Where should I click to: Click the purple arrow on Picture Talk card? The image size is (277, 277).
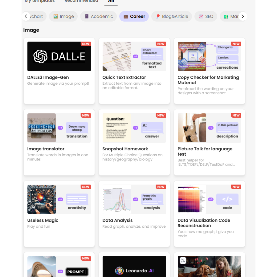(211, 128)
